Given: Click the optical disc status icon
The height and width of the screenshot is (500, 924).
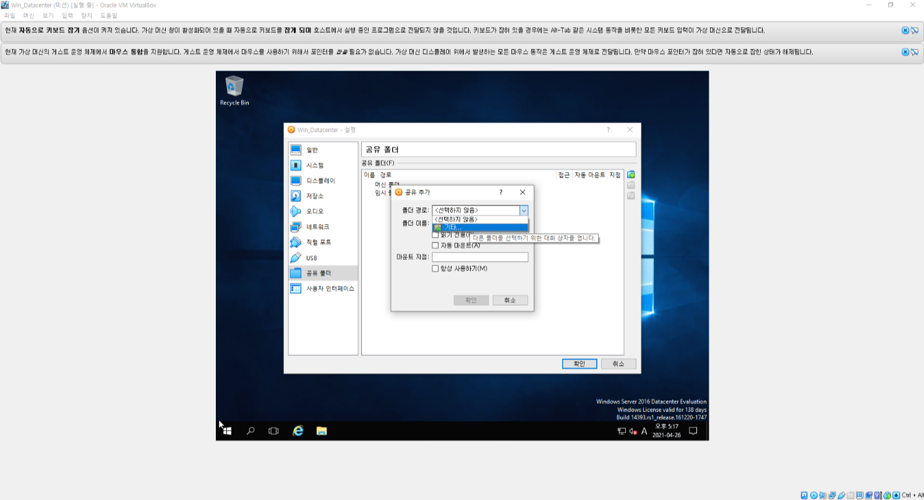Looking at the screenshot, I should pyautogui.click(x=814, y=495).
